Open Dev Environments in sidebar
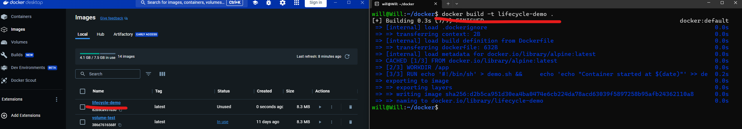The height and width of the screenshot is (129, 742). point(28,68)
